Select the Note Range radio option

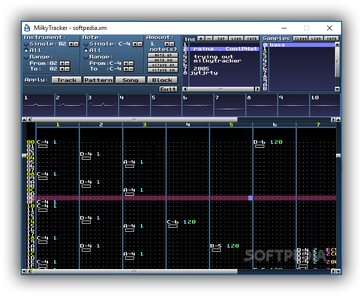tap(86, 57)
